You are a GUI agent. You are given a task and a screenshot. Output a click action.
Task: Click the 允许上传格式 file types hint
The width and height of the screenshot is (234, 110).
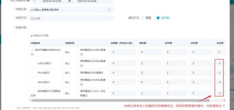click(x=48, y=108)
